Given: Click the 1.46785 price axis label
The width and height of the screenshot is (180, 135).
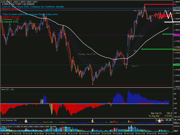Looking at the screenshot, I should [x=177, y=87].
